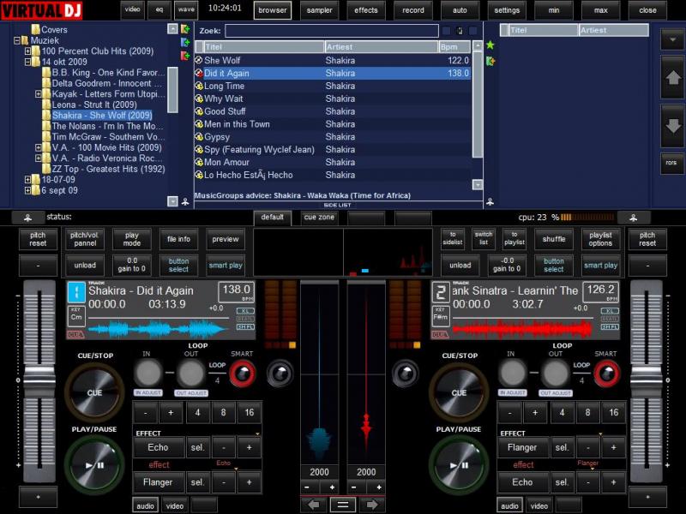Click the deck 2 number indicator
Viewport: 686px width, 514px height.
point(441,292)
